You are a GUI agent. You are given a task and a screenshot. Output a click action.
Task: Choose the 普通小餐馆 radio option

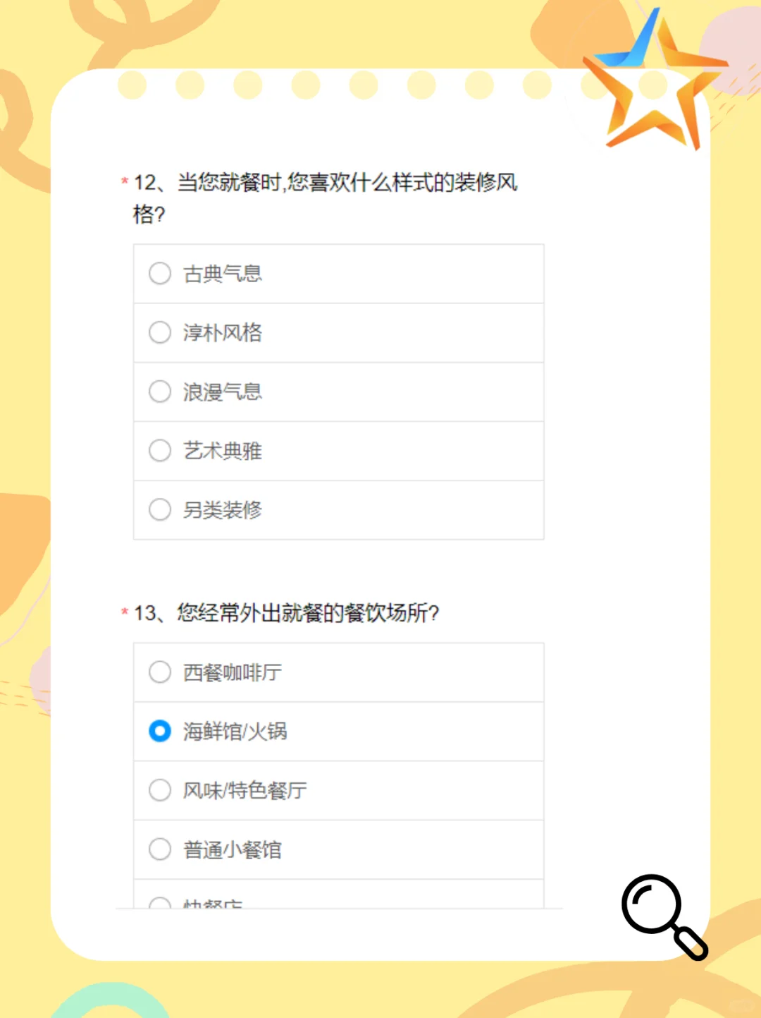[160, 849]
